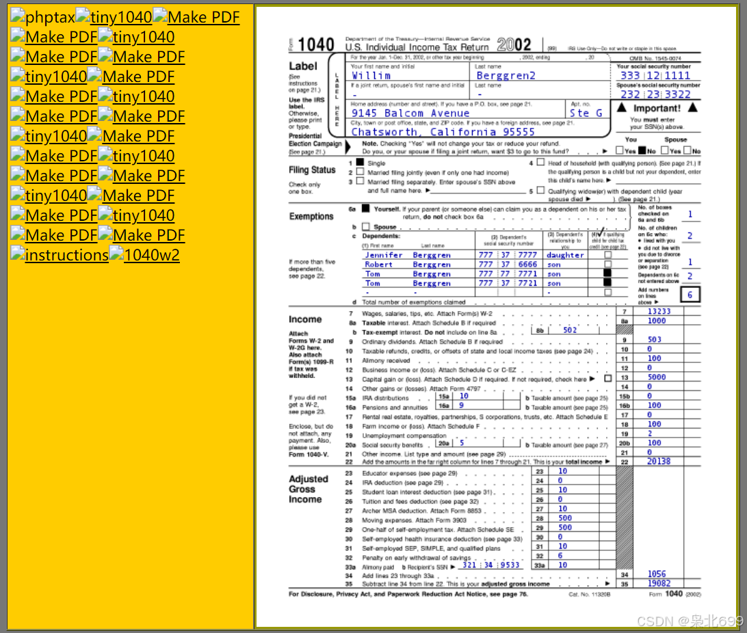Click wages amount 13233 on line 7
Viewport: 747px width, 633px height.
(659, 311)
